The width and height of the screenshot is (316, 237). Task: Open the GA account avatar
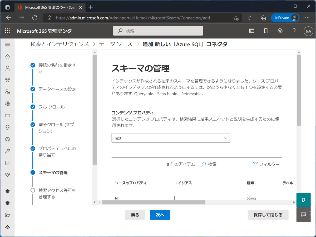(x=308, y=31)
